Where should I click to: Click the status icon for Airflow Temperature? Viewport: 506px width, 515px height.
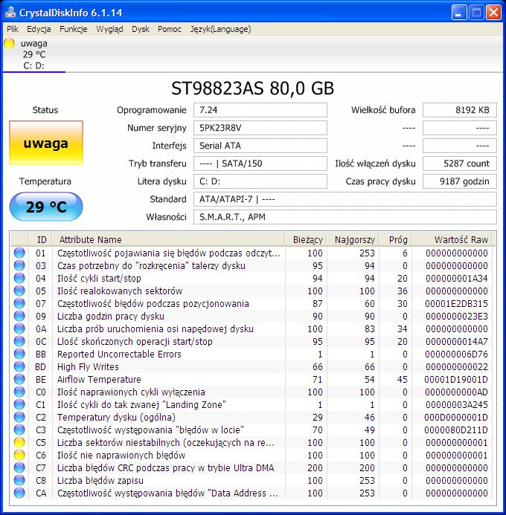[19, 379]
